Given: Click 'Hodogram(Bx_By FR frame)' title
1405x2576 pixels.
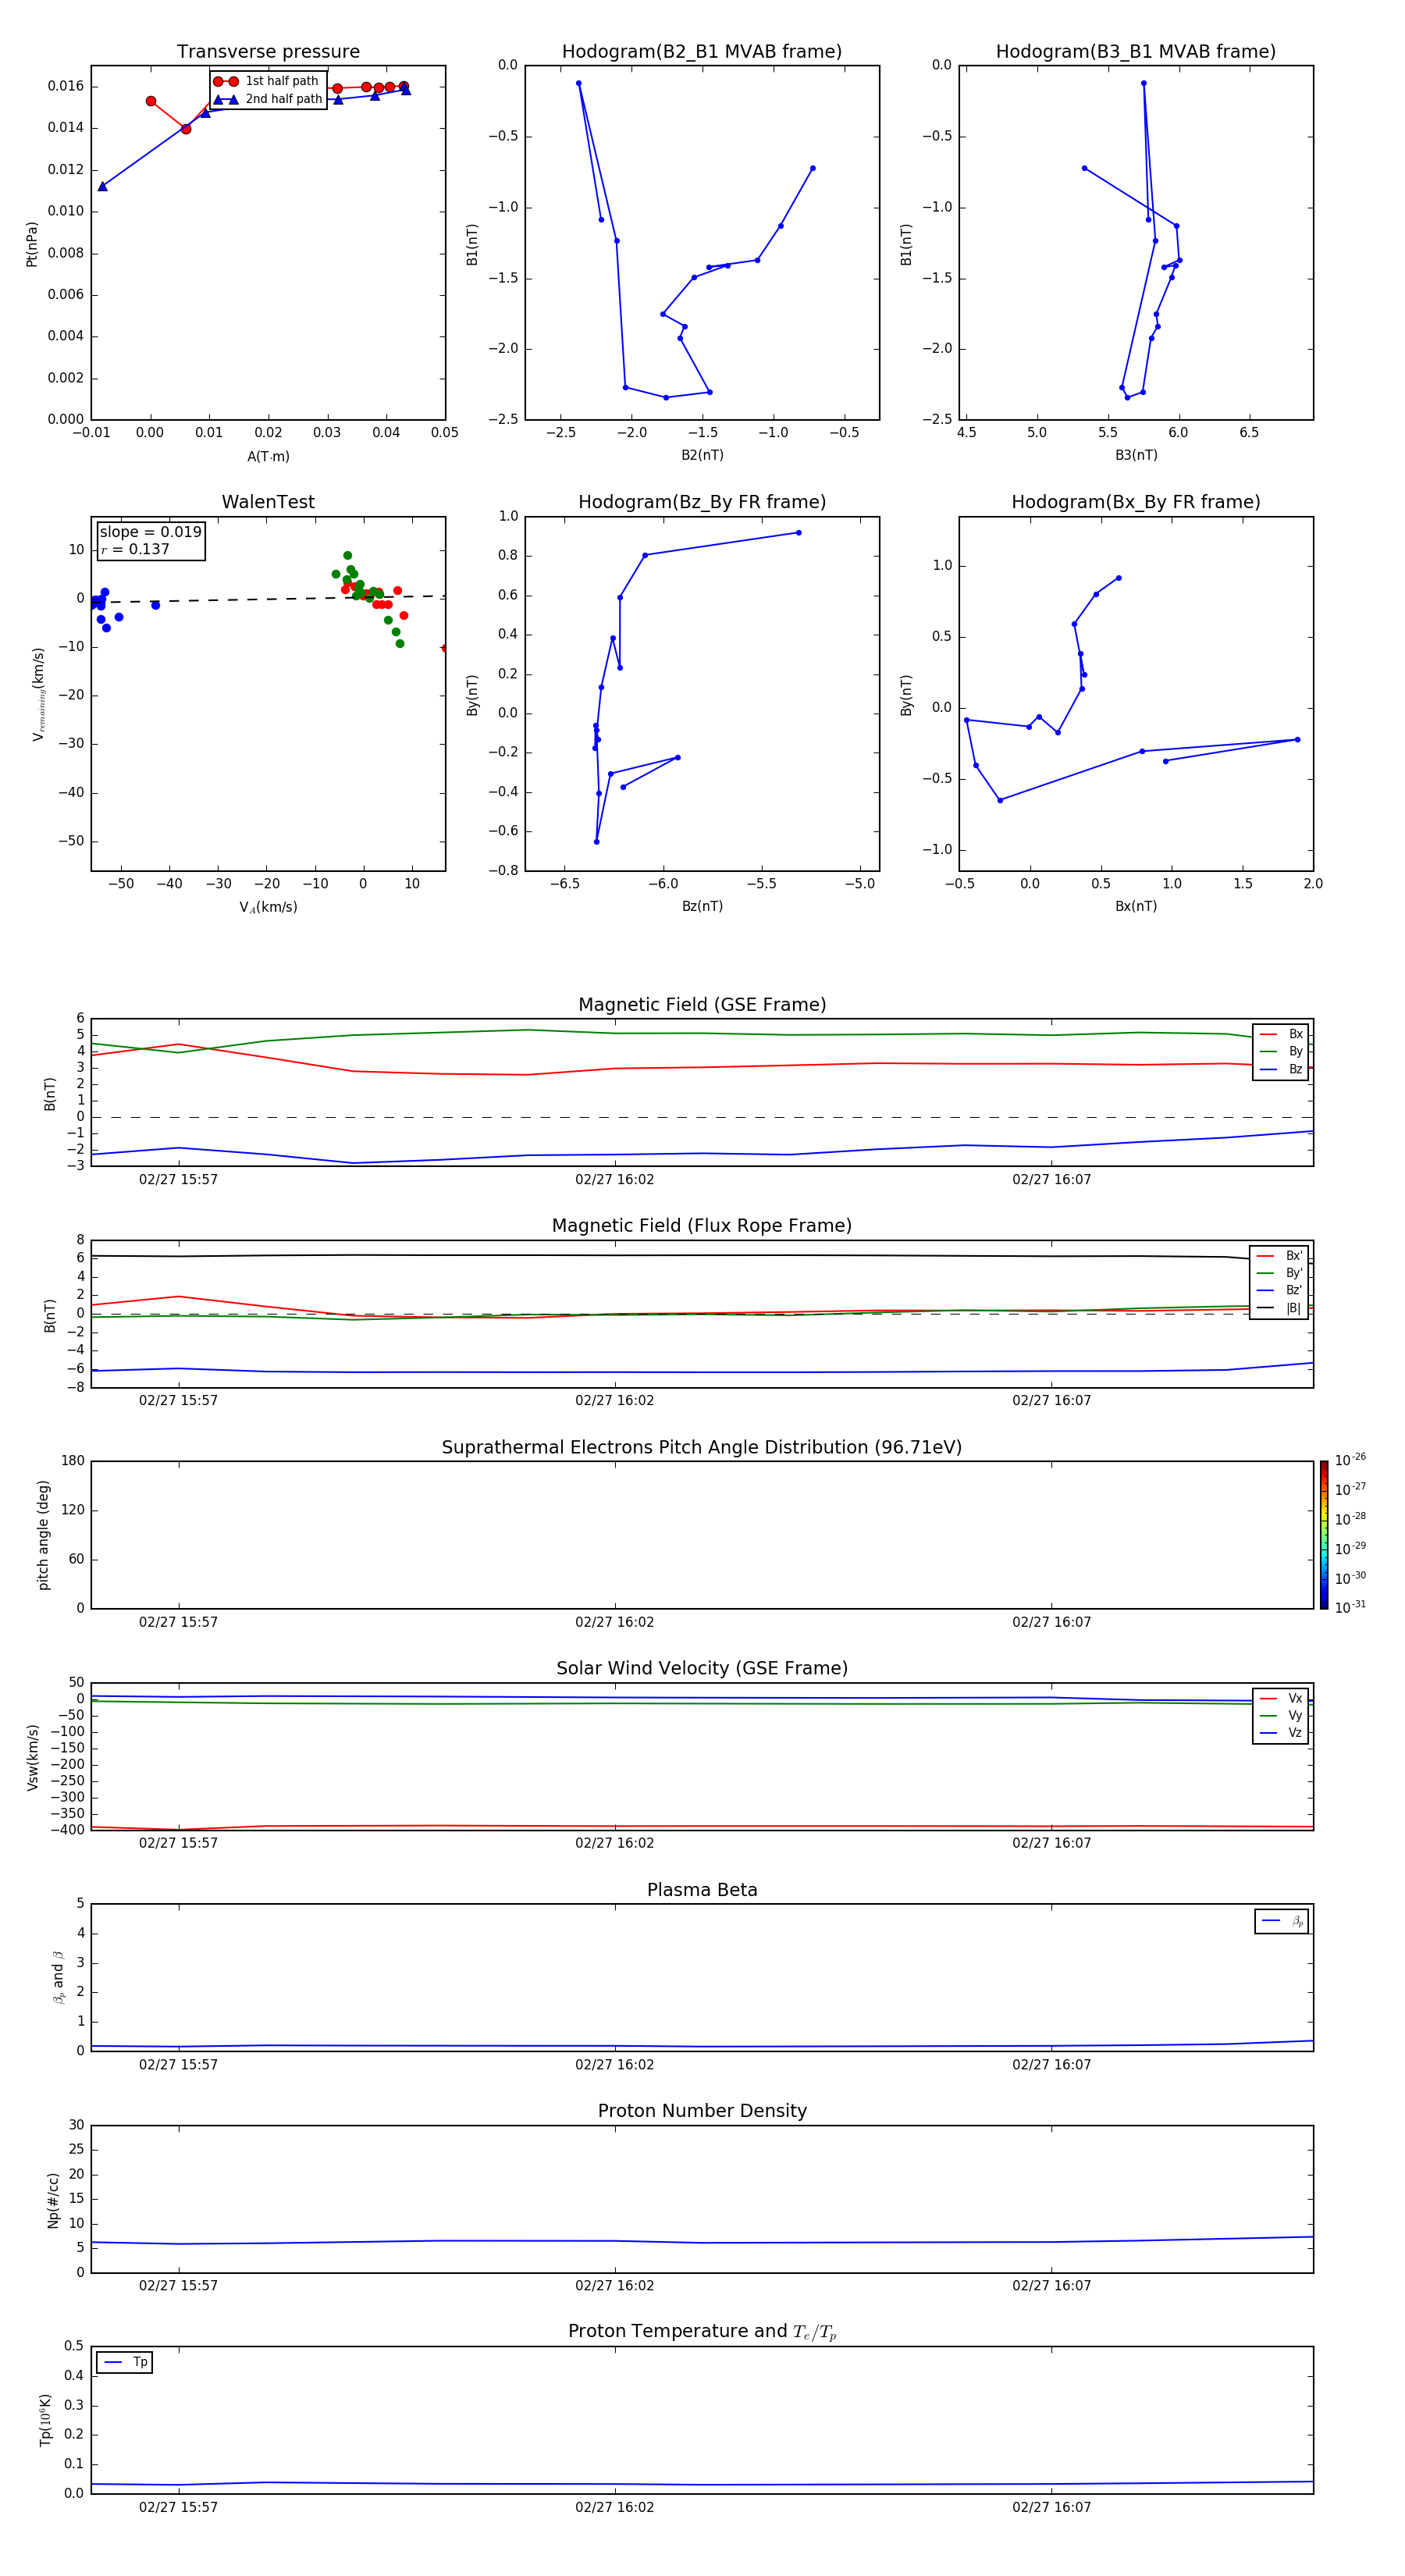Looking at the screenshot, I should [x=1136, y=502].
